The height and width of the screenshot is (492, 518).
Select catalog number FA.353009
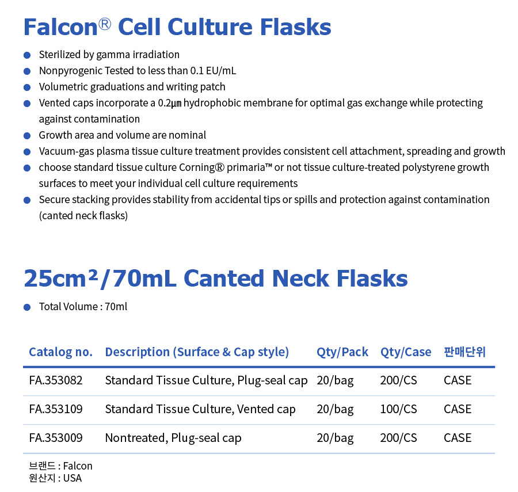[56, 438]
